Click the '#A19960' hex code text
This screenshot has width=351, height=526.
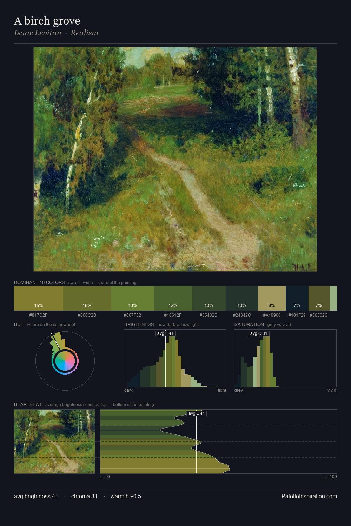coord(272,315)
